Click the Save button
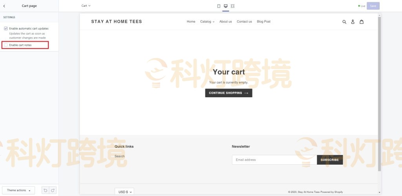 (373, 6)
